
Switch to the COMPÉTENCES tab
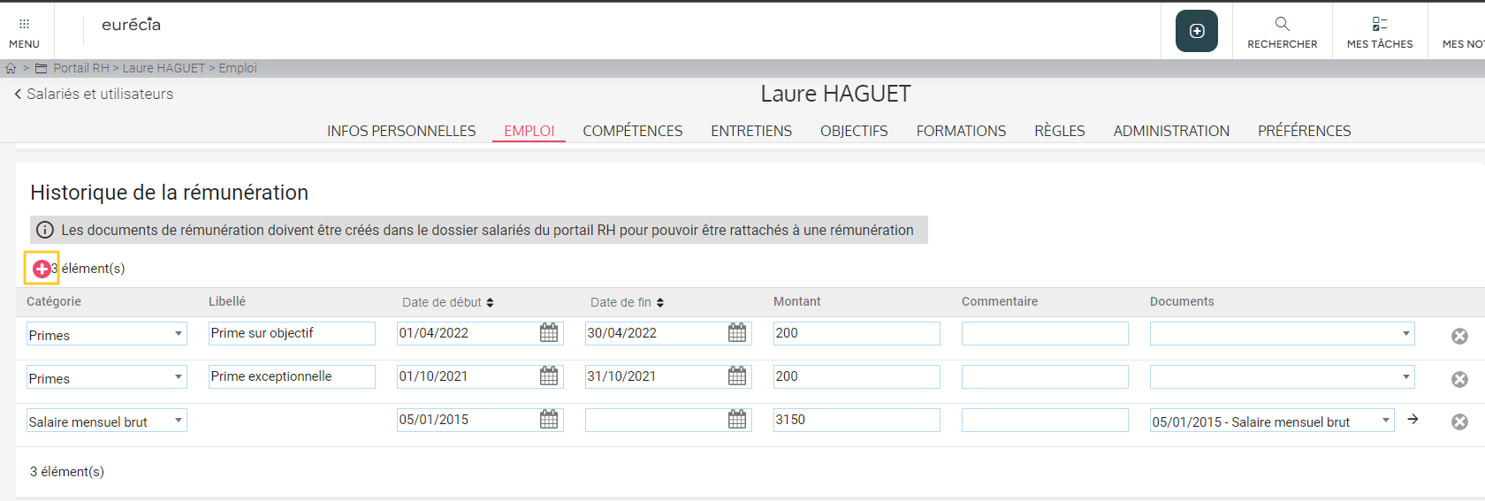point(632,131)
